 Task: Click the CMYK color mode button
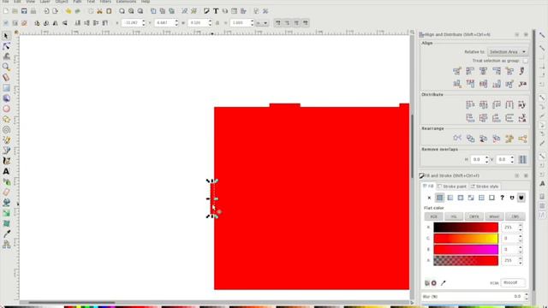pyautogui.click(x=474, y=216)
